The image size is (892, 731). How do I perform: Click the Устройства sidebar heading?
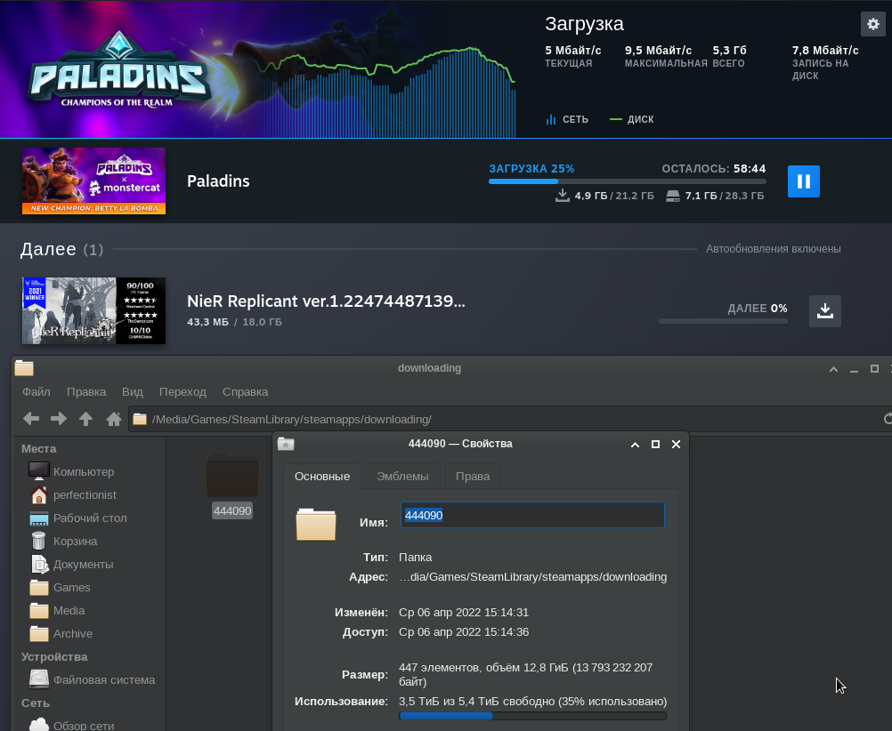(x=54, y=656)
